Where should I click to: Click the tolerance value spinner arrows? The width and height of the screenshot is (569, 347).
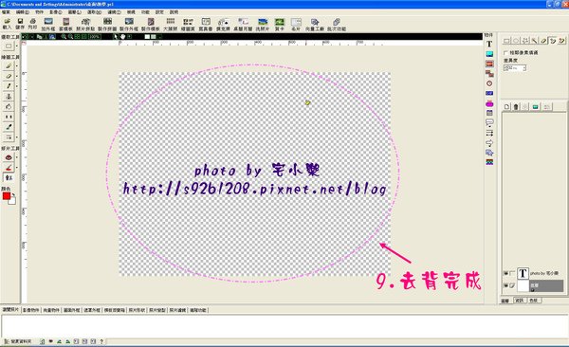click(524, 68)
